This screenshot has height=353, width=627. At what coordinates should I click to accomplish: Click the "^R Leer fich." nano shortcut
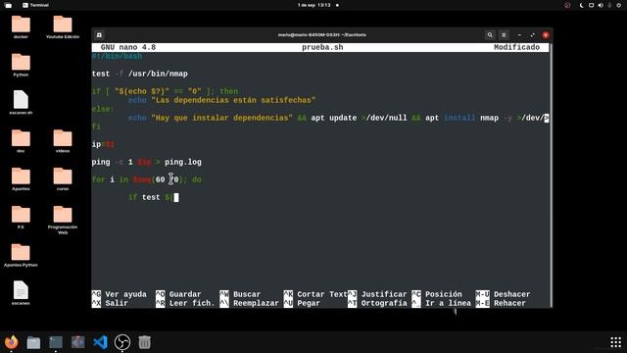(185, 303)
